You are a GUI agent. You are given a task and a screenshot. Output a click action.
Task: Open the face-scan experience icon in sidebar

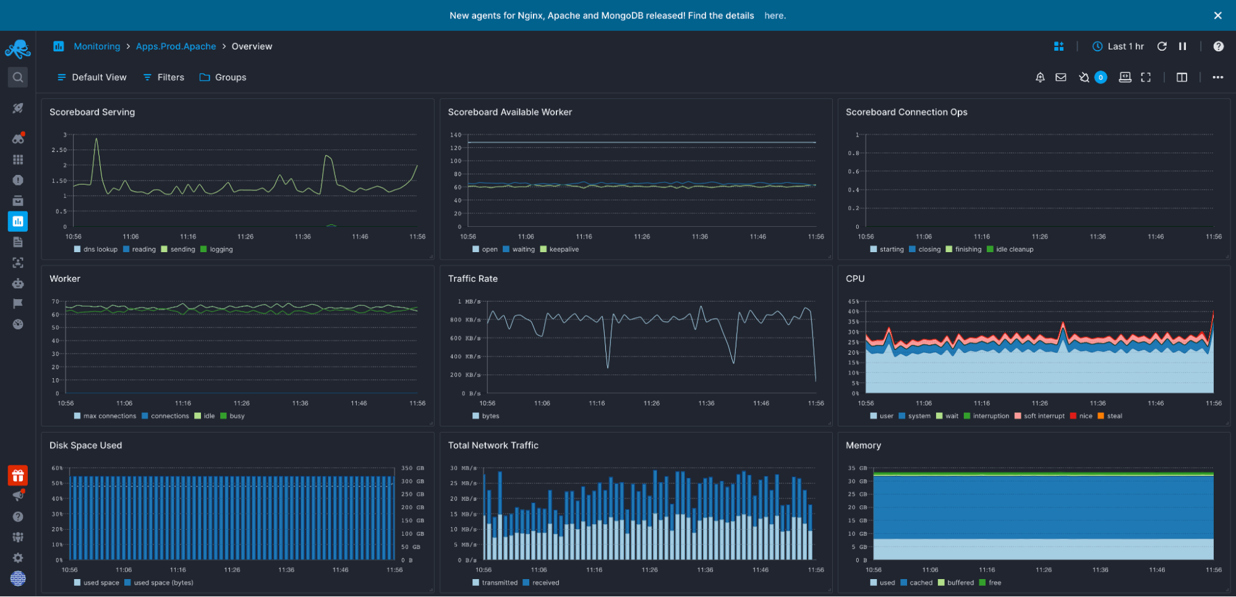coord(18,263)
